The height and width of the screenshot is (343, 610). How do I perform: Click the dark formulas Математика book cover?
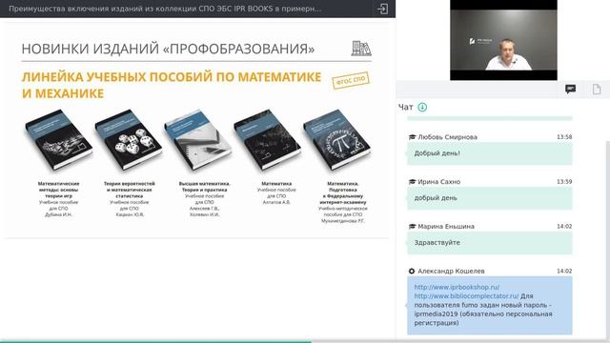267,140
